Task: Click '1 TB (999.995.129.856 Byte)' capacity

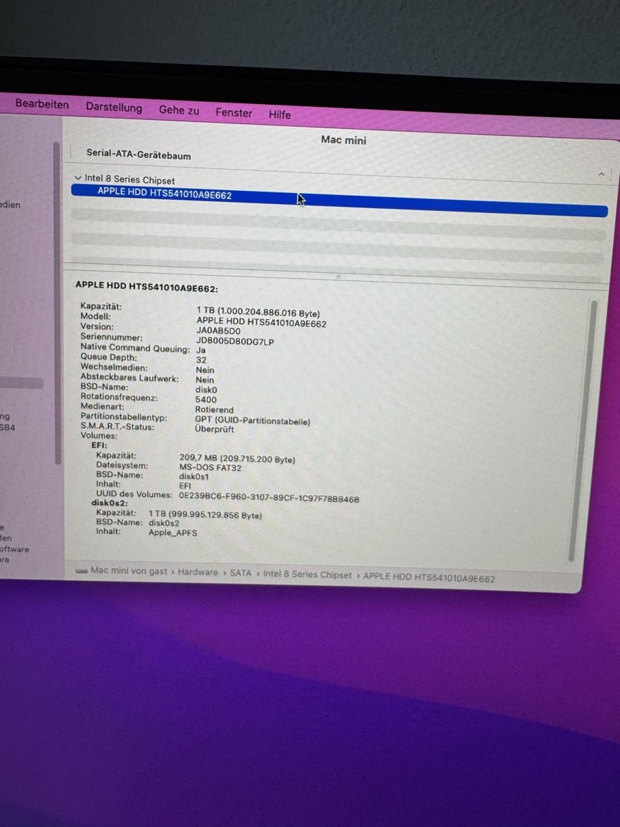Action: 205,514
